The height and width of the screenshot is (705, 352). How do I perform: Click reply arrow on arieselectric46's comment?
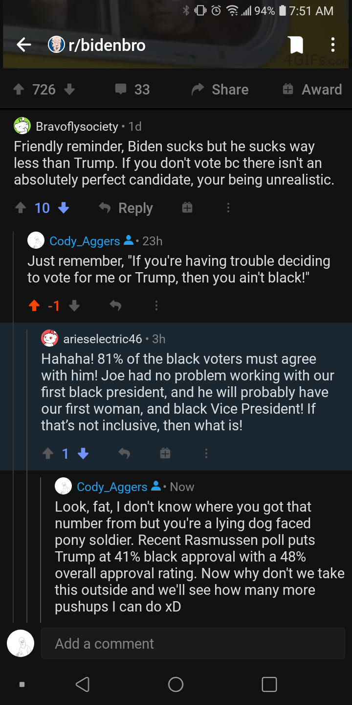124,454
